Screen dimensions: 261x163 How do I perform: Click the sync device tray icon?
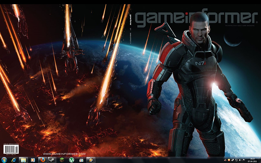click(x=236, y=160)
